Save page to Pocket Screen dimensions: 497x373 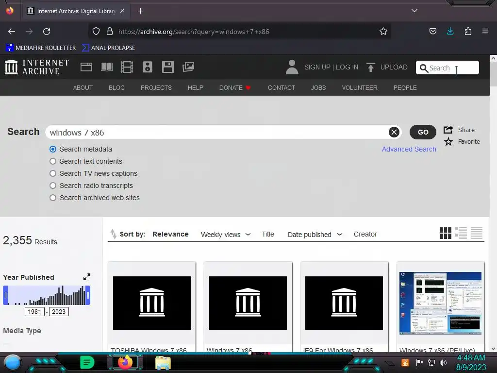pyautogui.click(x=432, y=31)
